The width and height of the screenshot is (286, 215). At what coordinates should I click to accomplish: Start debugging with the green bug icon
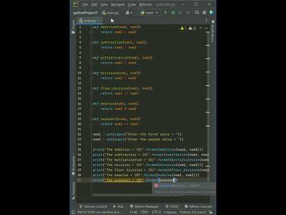(x=173, y=13)
